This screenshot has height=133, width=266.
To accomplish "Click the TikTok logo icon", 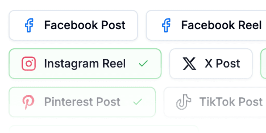I will tap(184, 102).
